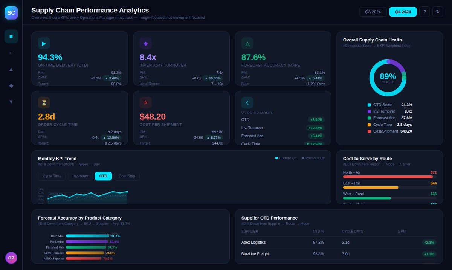
Task: Click the hourglass icon on Order Cycle Time card
Action: [44, 102]
